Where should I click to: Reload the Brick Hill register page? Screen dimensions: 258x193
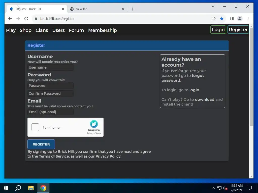click(x=26, y=19)
